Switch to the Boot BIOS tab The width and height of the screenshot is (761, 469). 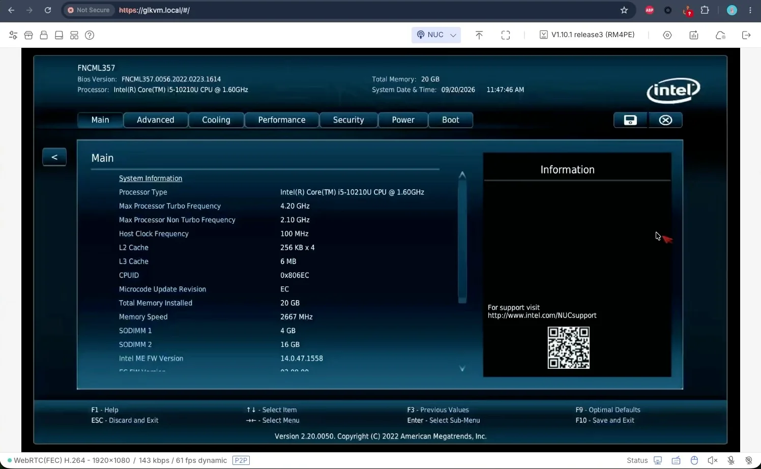451,120
